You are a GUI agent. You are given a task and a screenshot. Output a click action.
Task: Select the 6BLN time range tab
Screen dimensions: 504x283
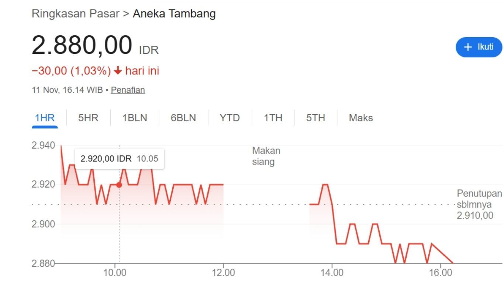[183, 118]
